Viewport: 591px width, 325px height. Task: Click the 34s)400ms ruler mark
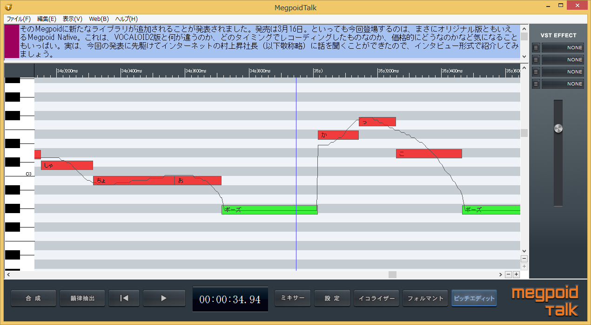click(131, 71)
